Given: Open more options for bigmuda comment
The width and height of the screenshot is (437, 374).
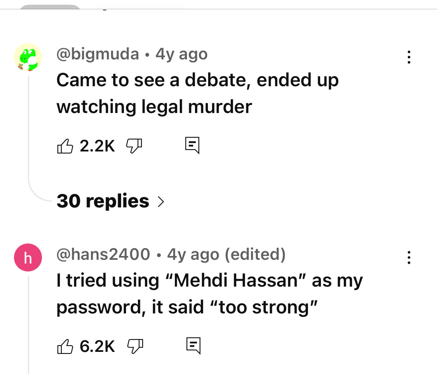Looking at the screenshot, I should pyautogui.click(x=409, y=57).
